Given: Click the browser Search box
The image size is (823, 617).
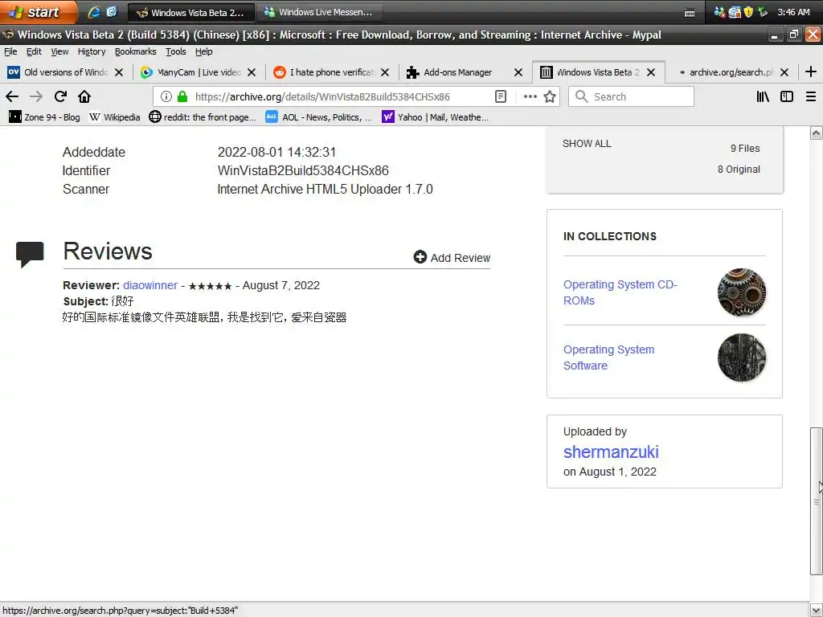Looking at the screenshot, I should pyautogui.click(x=631, y=96).
